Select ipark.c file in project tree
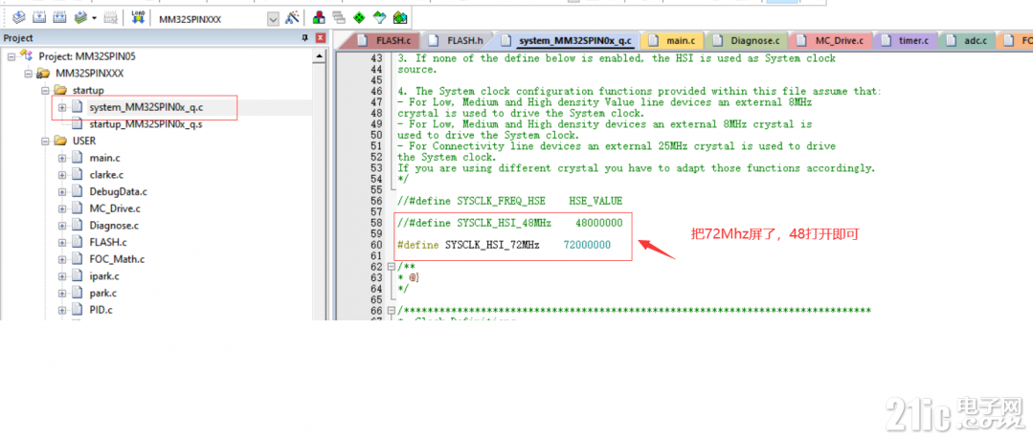This screenshot has height=438, width=1033. coord(104,276)
